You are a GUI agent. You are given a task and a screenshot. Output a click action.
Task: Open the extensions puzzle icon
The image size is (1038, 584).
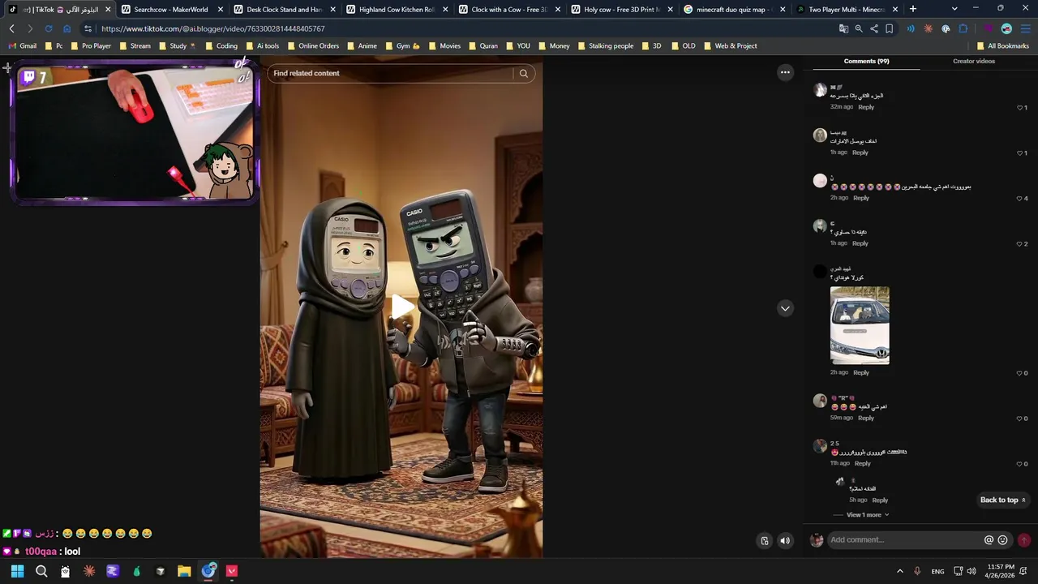(963, 28)
